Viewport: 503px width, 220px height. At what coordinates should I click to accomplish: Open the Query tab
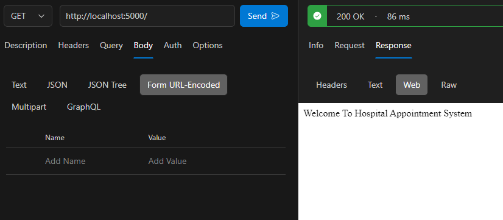(111, 46)
